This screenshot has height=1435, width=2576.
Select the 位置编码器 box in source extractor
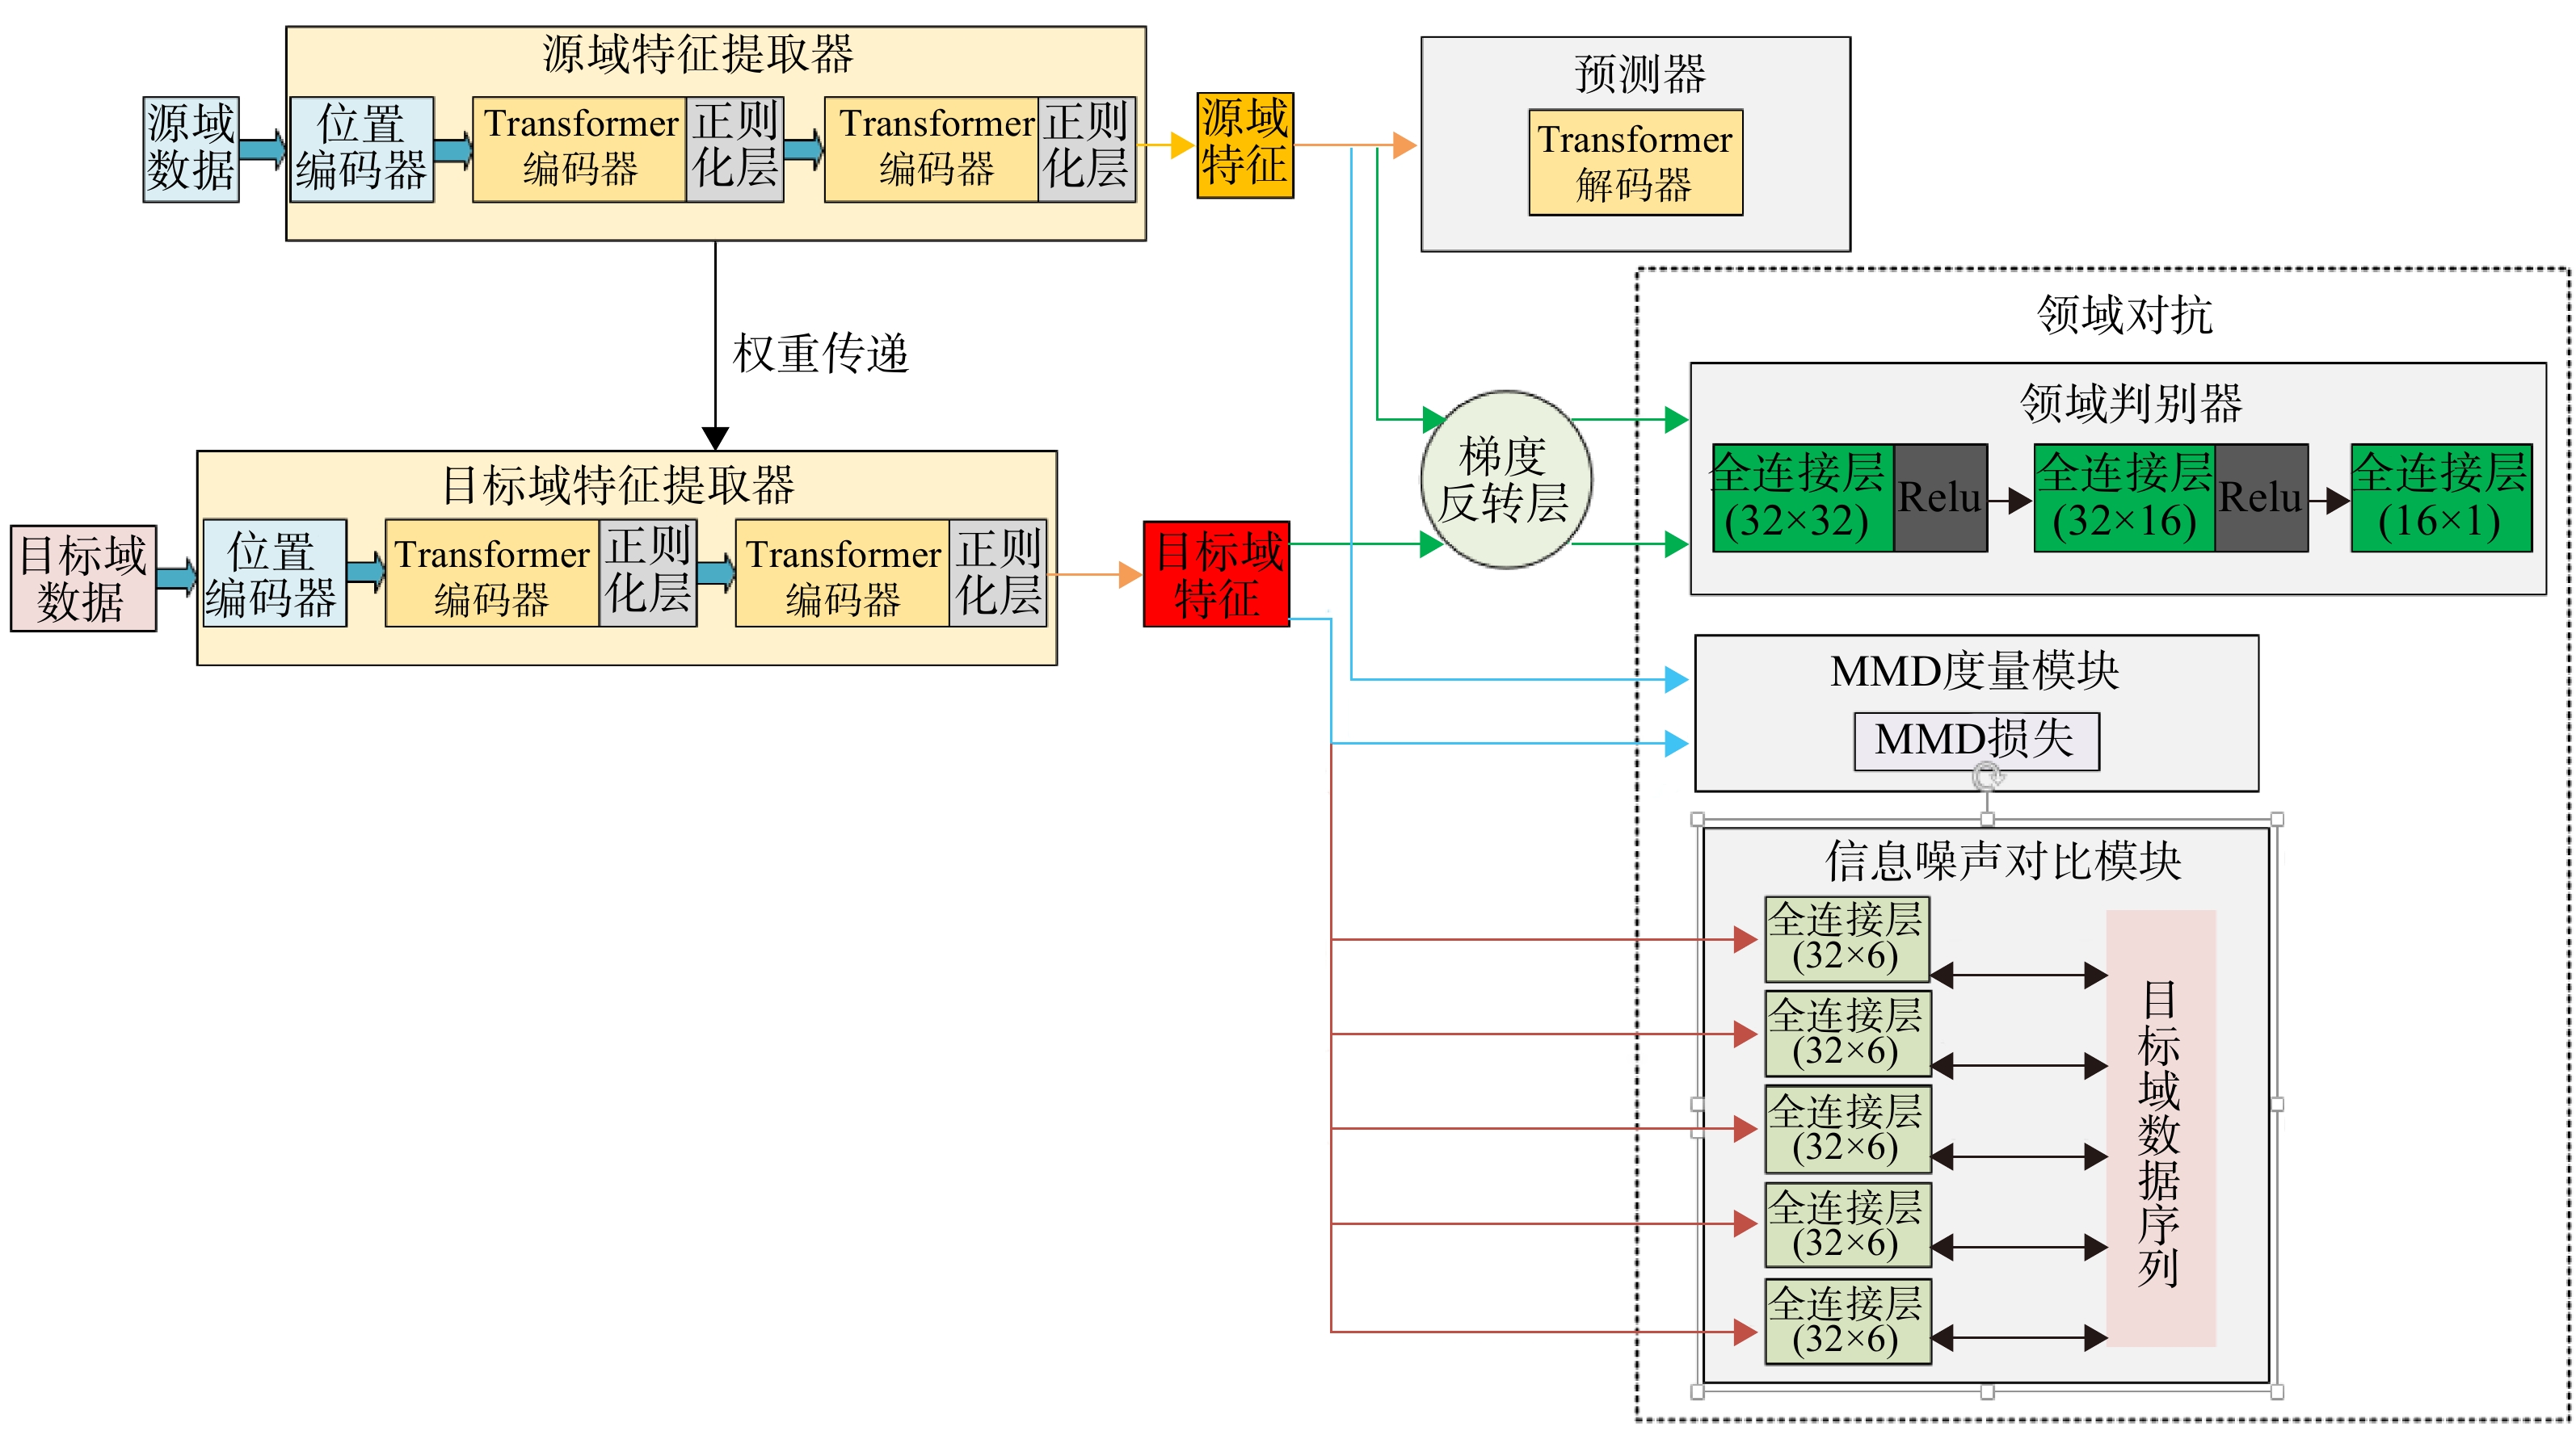[362, 150]
